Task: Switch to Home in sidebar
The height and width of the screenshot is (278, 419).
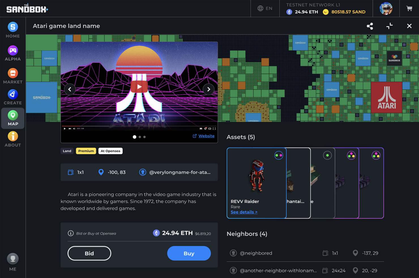Action: pos(13,30)
